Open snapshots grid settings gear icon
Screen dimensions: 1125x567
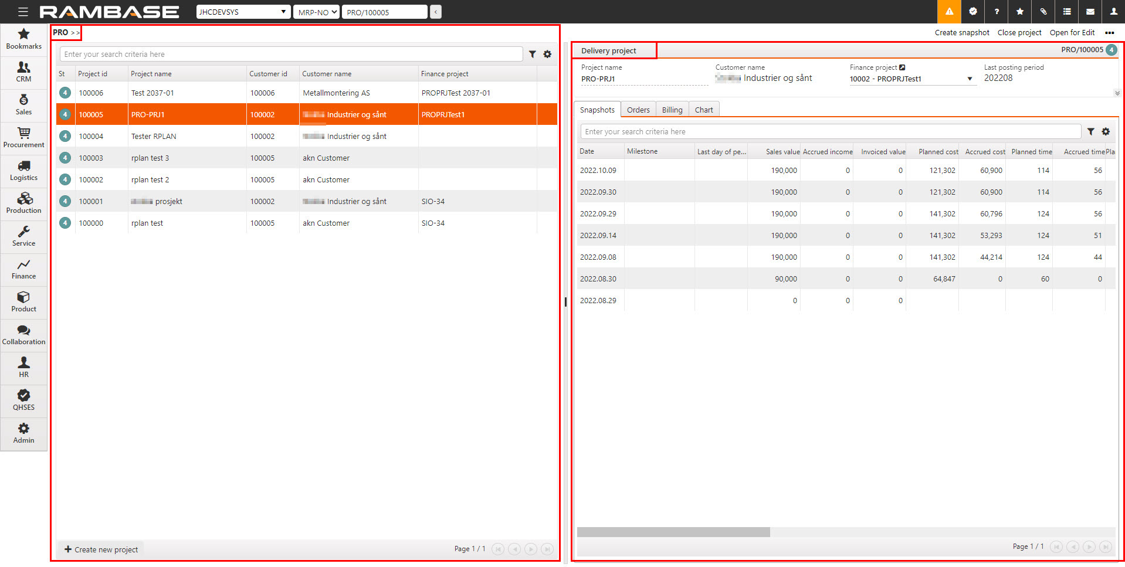(1106, 132)
